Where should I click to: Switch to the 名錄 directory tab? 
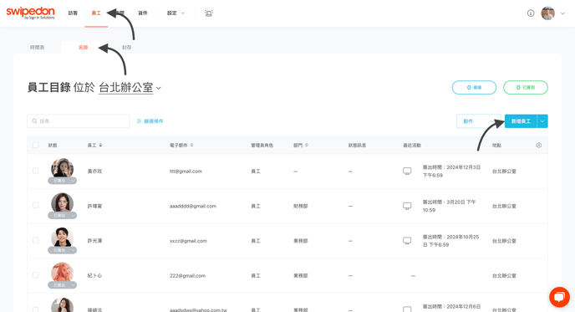pos(84,48)
